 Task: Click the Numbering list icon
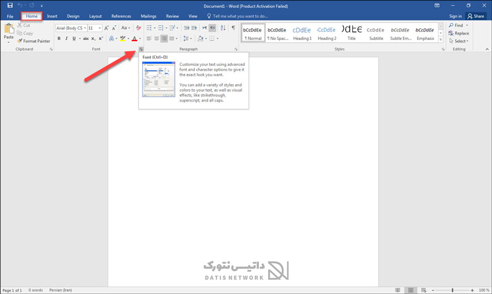(161, 28)
